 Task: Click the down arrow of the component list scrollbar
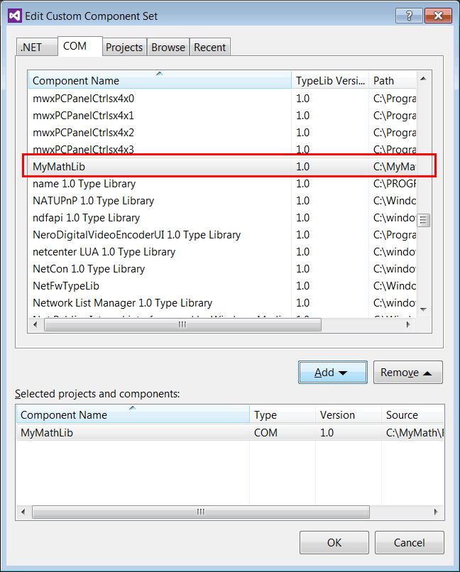coord(423,309)
